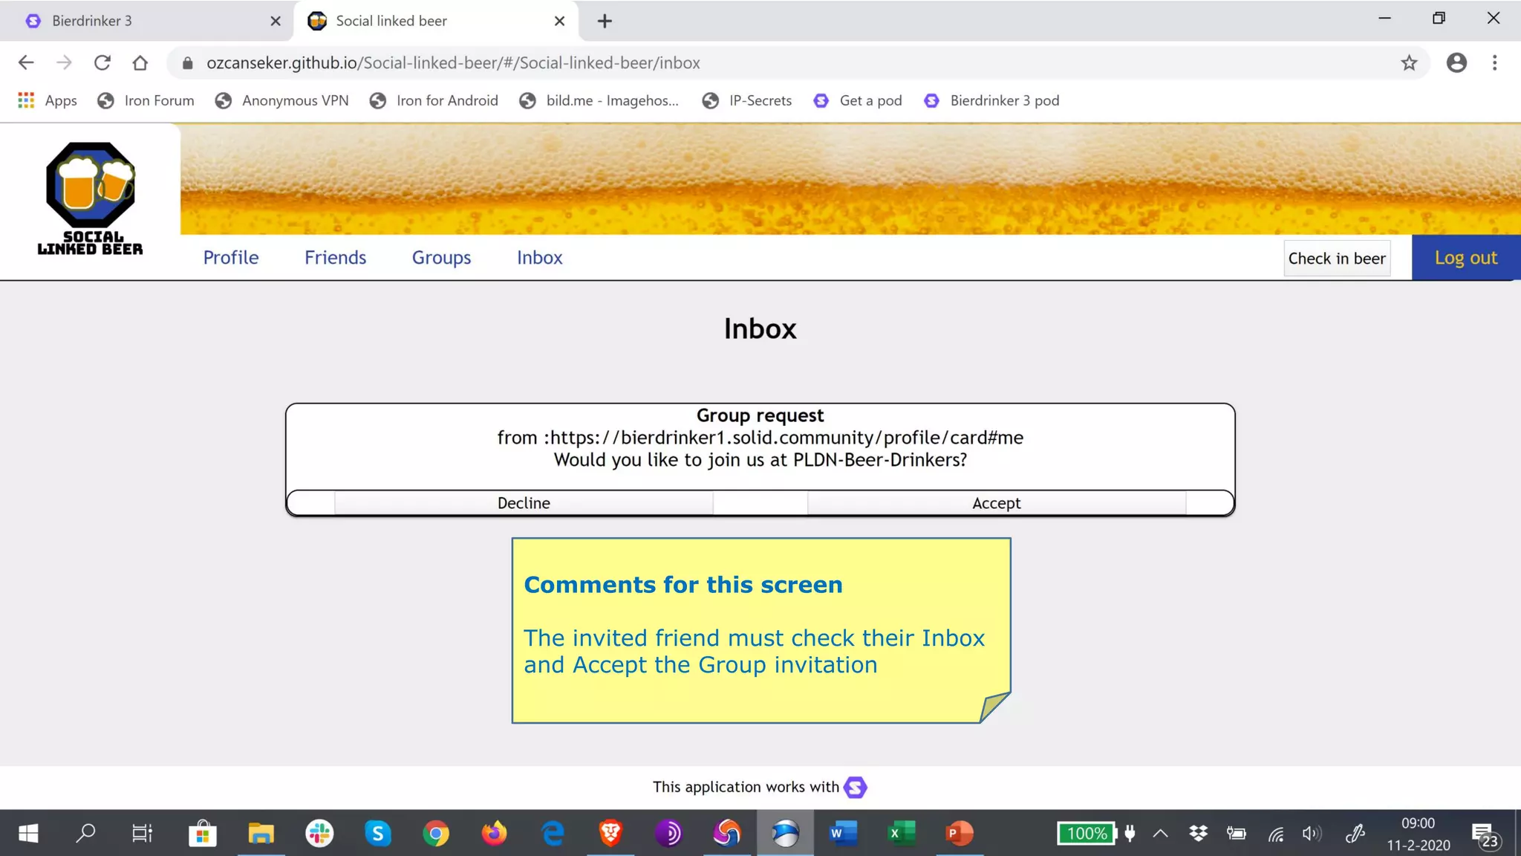Bookmark this page with the star icon

pyautogui.click(x=1409, y=63)
